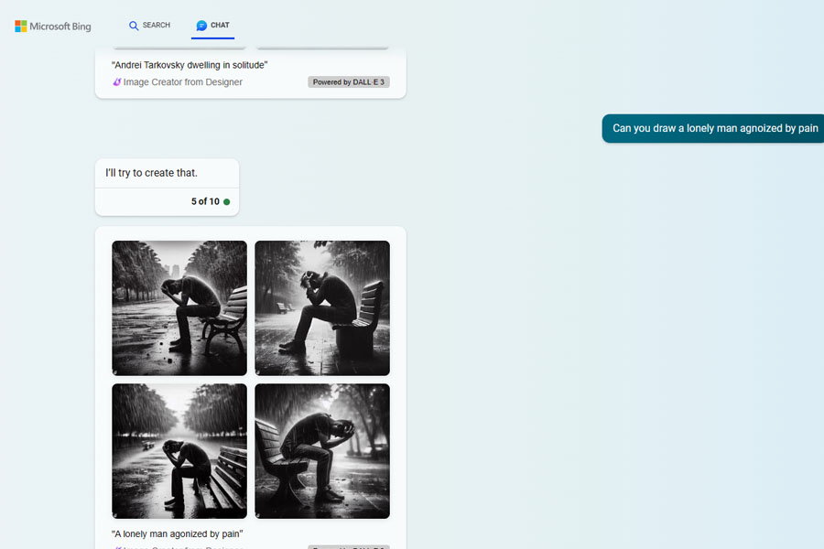This screenshot has width=824, height=549.
Task: Open the Image Creator from Designer link
Action: 182,82
